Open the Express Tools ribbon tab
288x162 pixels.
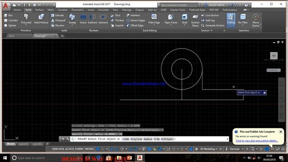(x=178, y=10)
